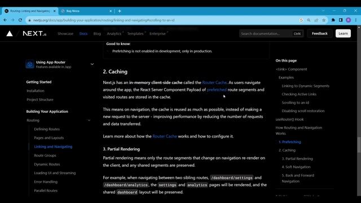Bookmark this page with star icon

324,20
